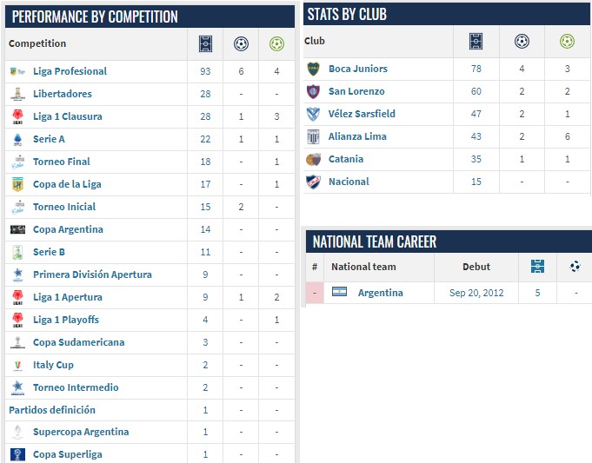Open the Libertadores competition link

point(63,94)
